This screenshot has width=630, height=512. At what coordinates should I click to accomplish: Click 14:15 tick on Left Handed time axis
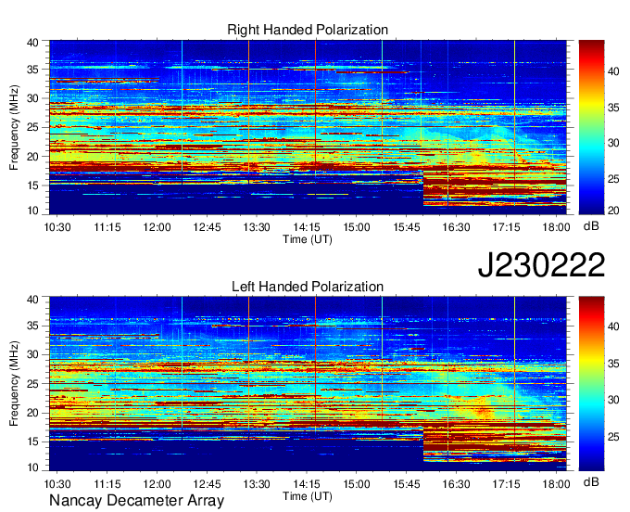[307, 484]
